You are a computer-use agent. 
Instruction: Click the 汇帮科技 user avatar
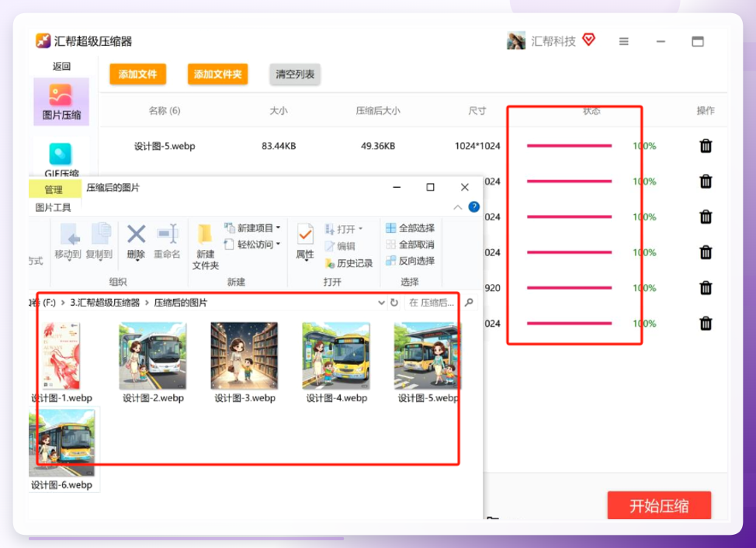click(x=516, y=41)
